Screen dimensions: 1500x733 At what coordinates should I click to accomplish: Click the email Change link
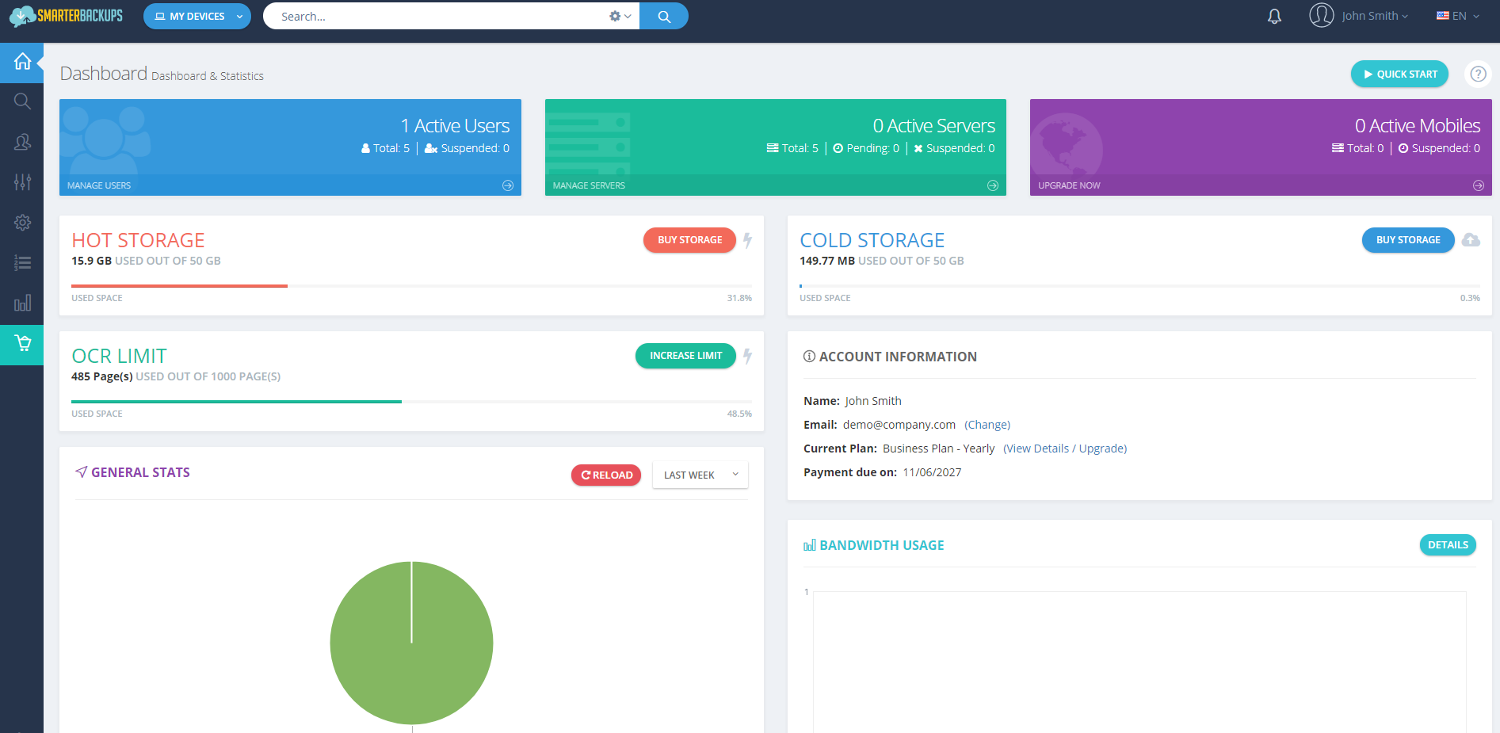(x=987, y=425)
